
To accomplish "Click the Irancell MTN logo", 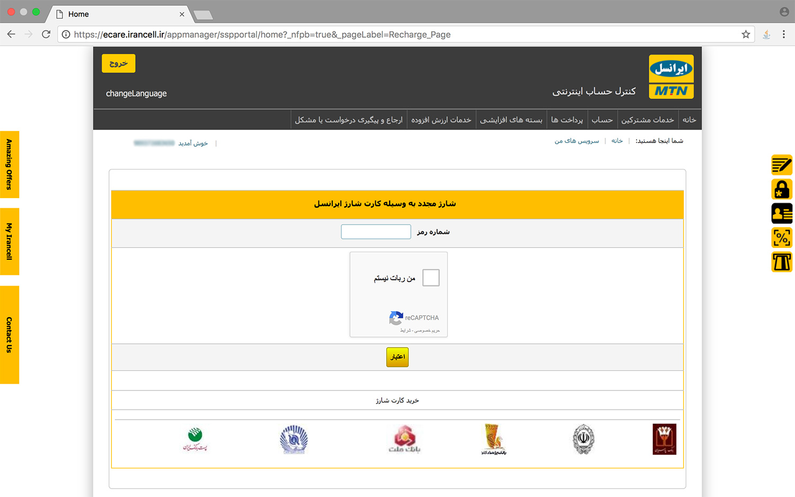I will tap(671, 77).
